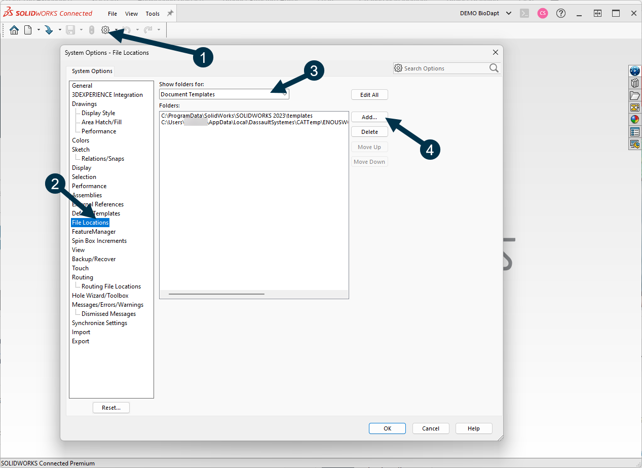642x468 pixels.
Task: Open the 3DEXPERIENCE compass task pane tab
Action: (x=634, y=71)
